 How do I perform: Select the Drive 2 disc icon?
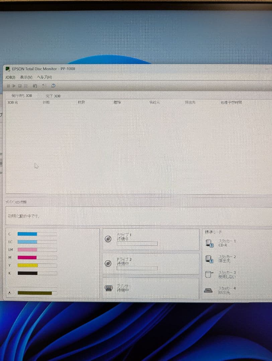(108, 263)
